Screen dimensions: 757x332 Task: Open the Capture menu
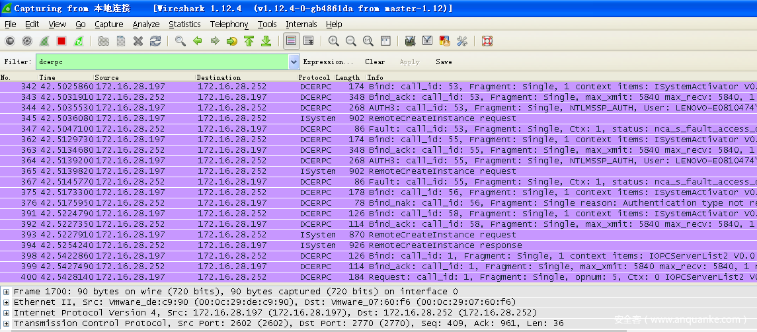tap(108, 24)
